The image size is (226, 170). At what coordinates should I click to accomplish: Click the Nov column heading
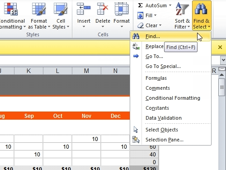(x=86, y=116)
